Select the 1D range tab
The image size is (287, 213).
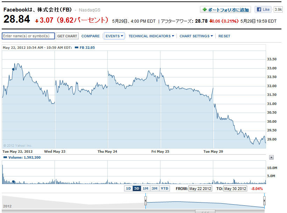129,188
